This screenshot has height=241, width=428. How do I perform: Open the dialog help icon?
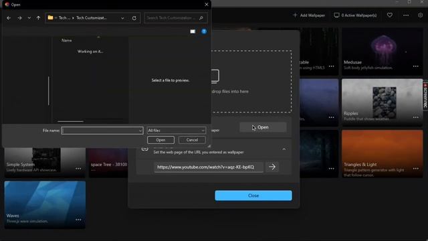point(204,31)
